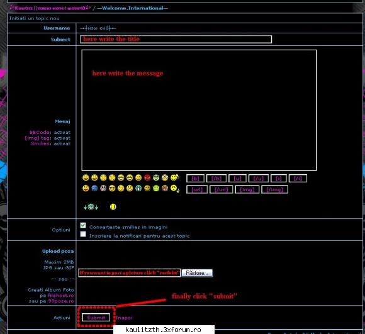
Task: Insert the [url] BBCode tag
Action: [x=197, y=189]
